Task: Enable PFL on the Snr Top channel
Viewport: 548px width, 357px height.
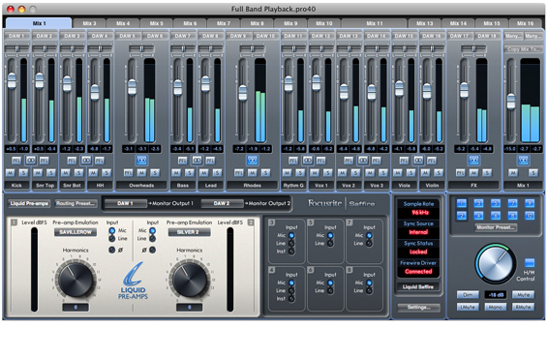Action: point(44,161)
